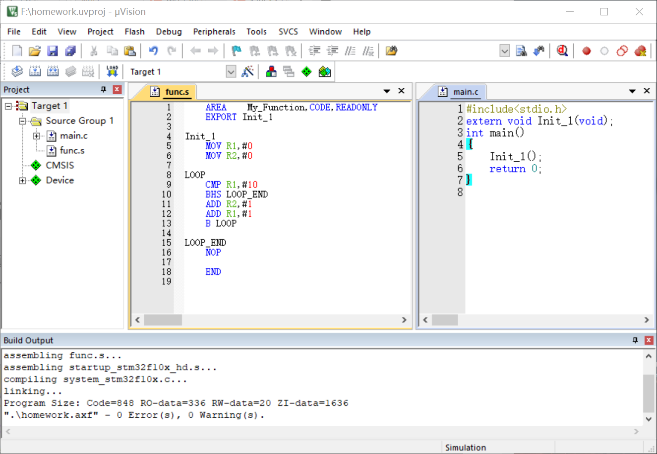Close the Build Output panel
This screenshot has width=657, height=454.
click(649, 340)
